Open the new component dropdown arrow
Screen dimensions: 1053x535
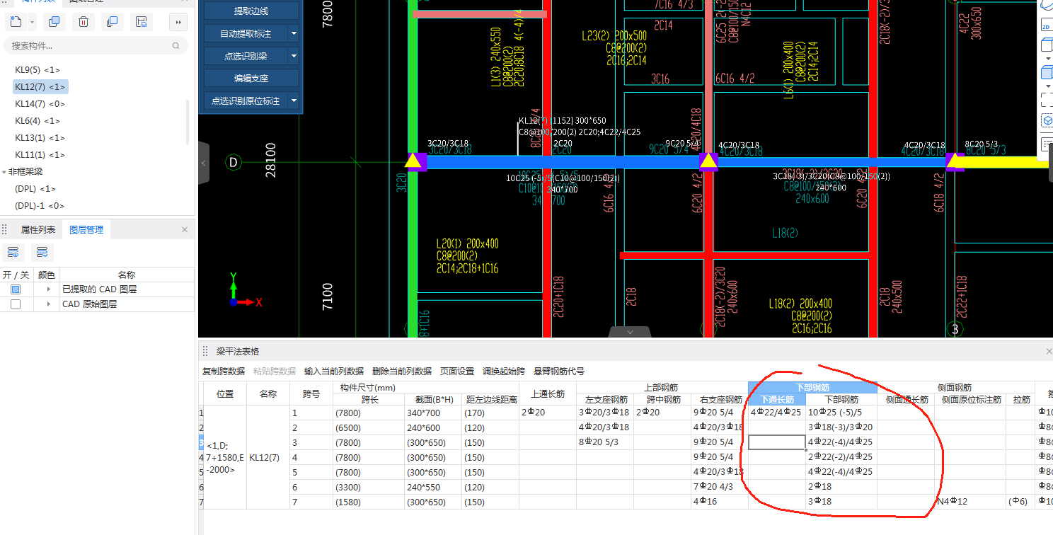(x=33, y=22)
